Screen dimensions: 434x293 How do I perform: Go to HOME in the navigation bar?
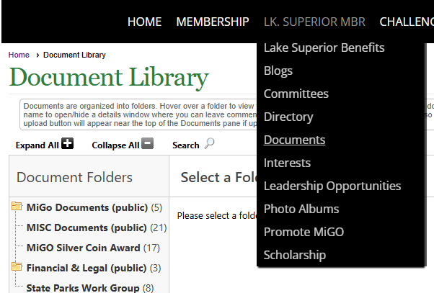point(144,22)
